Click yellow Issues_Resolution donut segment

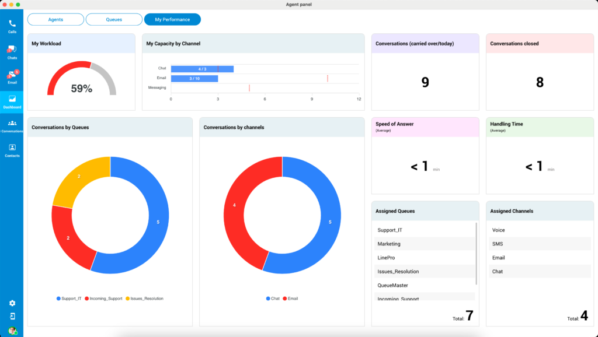tap(79, 176)
